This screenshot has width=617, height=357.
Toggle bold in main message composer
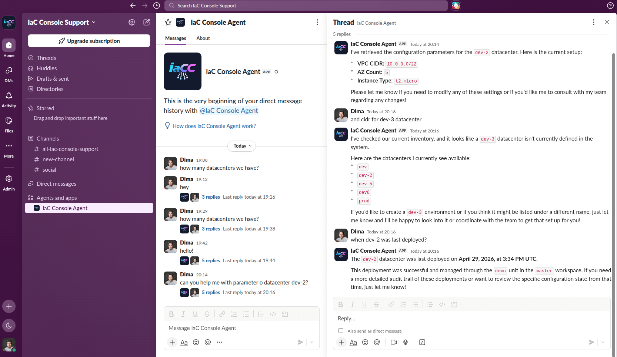point(171,314)
